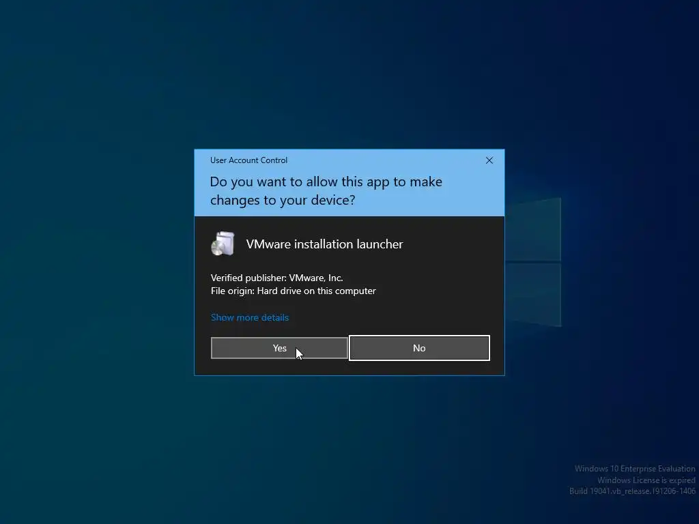
Task: Click No to deny app changes
Action: point(419,348)
